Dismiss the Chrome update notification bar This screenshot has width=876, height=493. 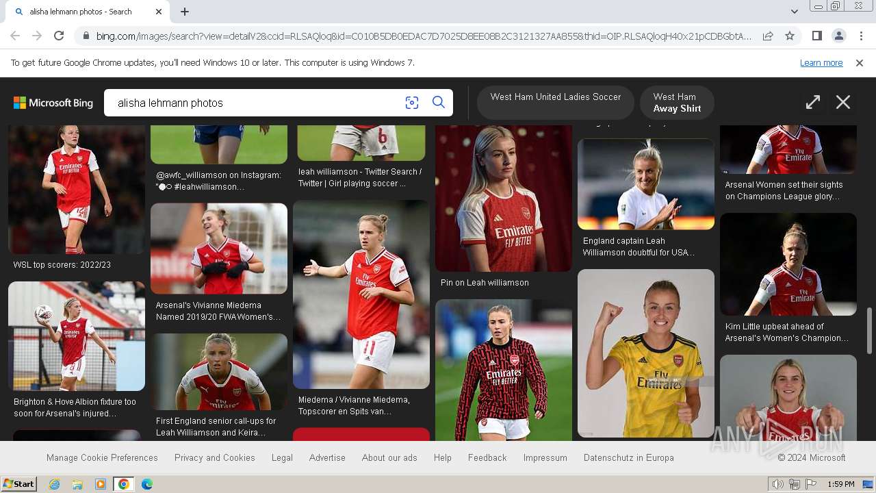point(860,63)
